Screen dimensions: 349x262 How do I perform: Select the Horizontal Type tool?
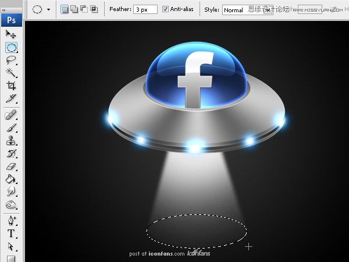tap(11, 233)
